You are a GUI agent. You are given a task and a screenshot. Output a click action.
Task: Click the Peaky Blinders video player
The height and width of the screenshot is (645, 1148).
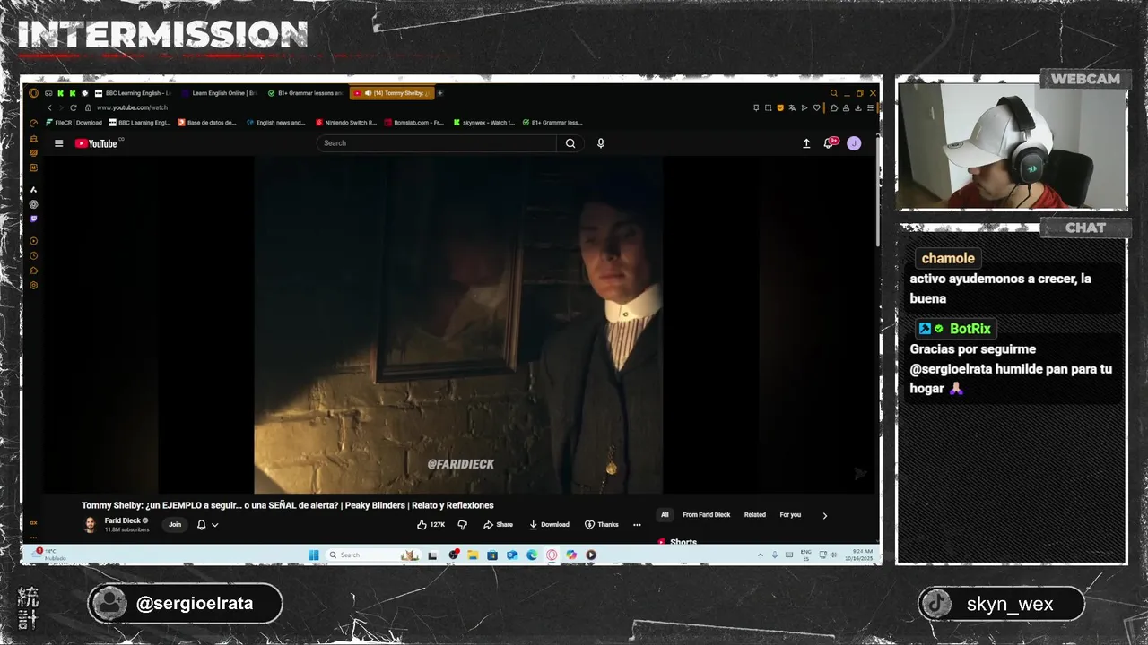[x=458, y=325]
